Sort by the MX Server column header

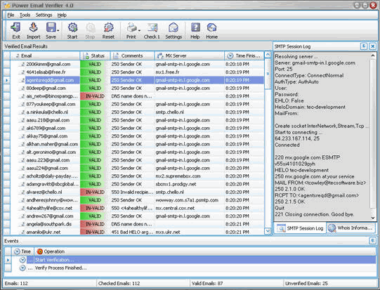coord(189,55)
